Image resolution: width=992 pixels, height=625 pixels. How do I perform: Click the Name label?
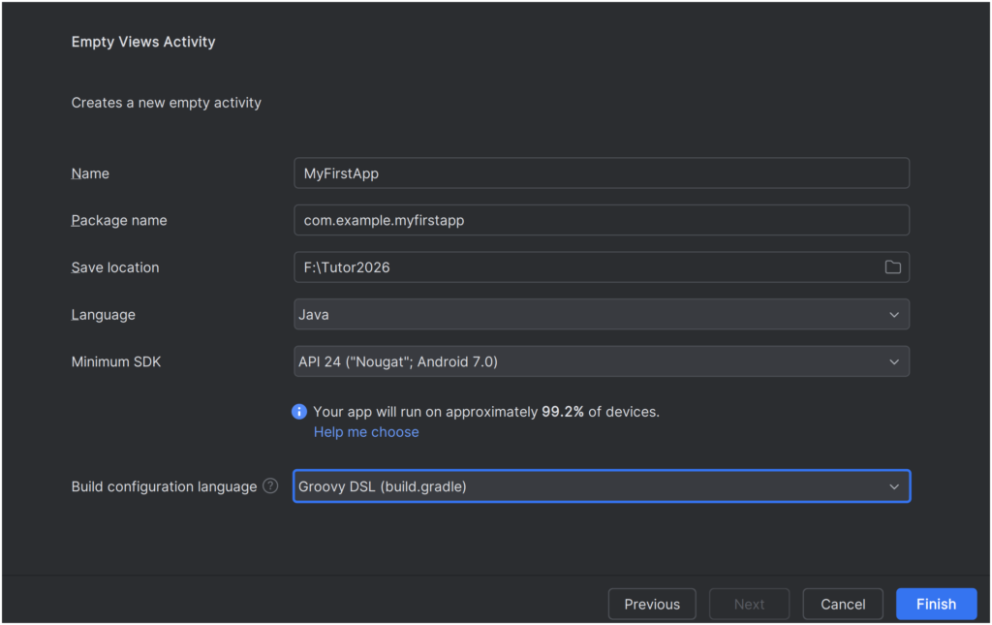90,173
